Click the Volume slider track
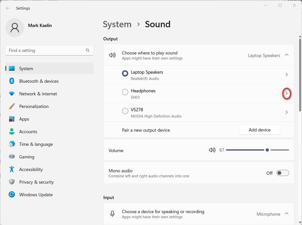Screen dimensions: 302x225 click(x=257, y=150)
